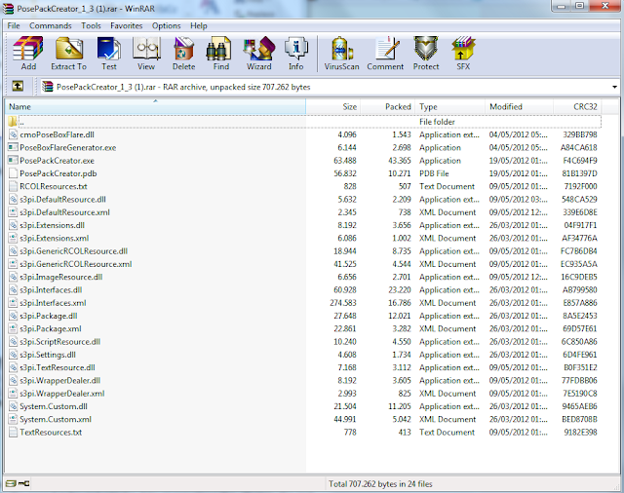Select the RCOLResources.txt file icon
Image resolution: width=624 pixels, height=493 pixels.
tap(13, 186)
